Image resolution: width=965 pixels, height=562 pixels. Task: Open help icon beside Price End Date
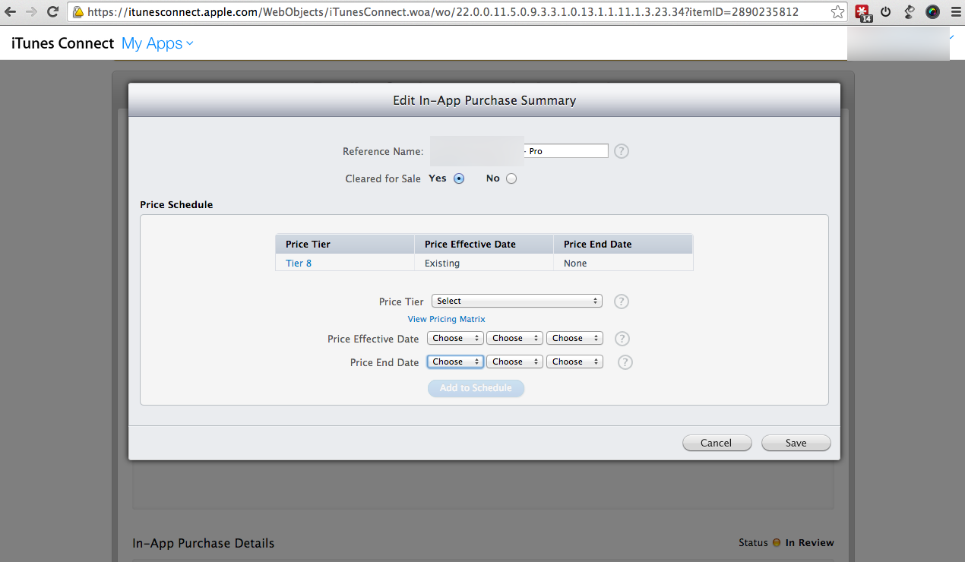point(625,362)
